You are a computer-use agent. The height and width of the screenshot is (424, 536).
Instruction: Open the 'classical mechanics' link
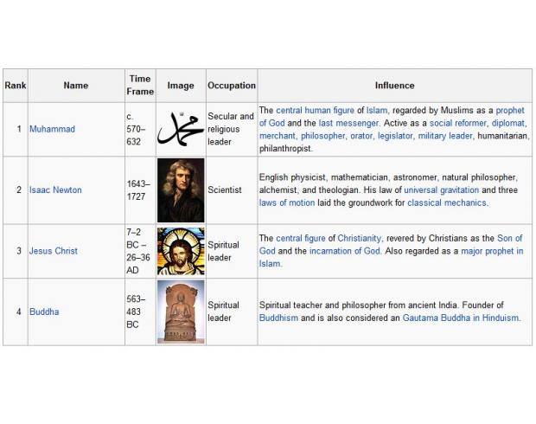pos(446,202)
